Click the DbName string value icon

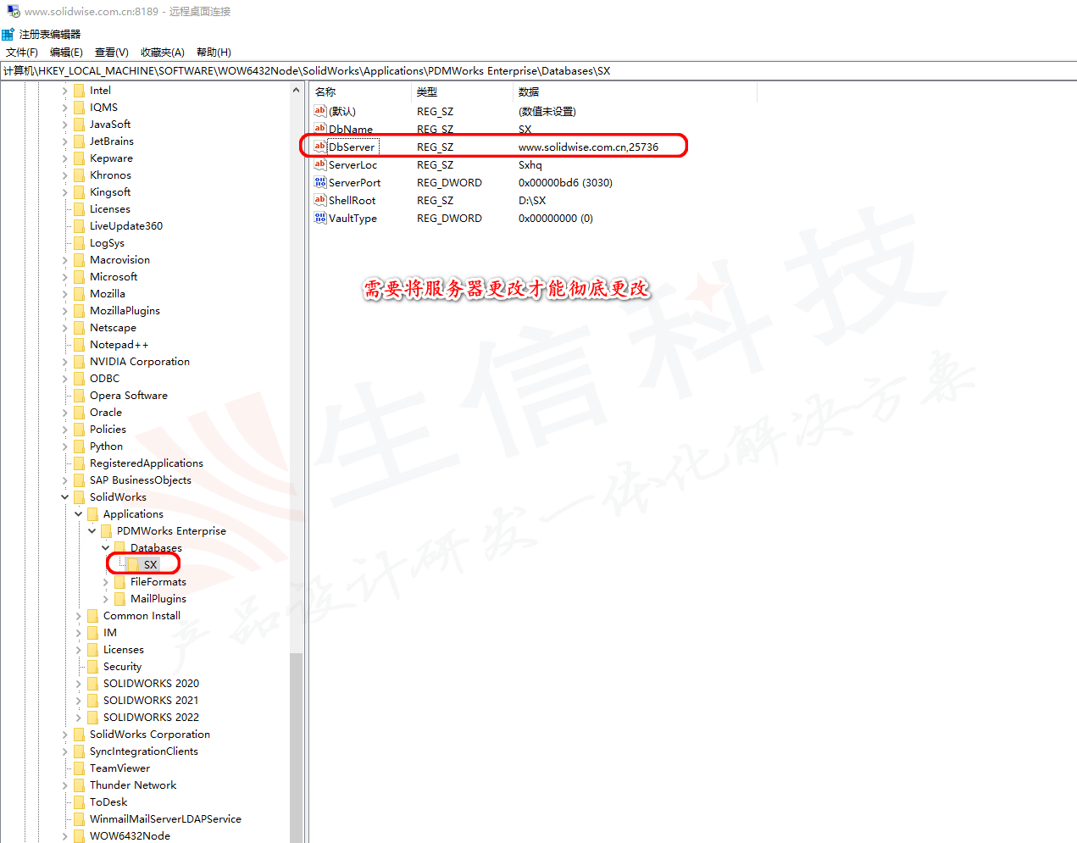click(319, 129)
